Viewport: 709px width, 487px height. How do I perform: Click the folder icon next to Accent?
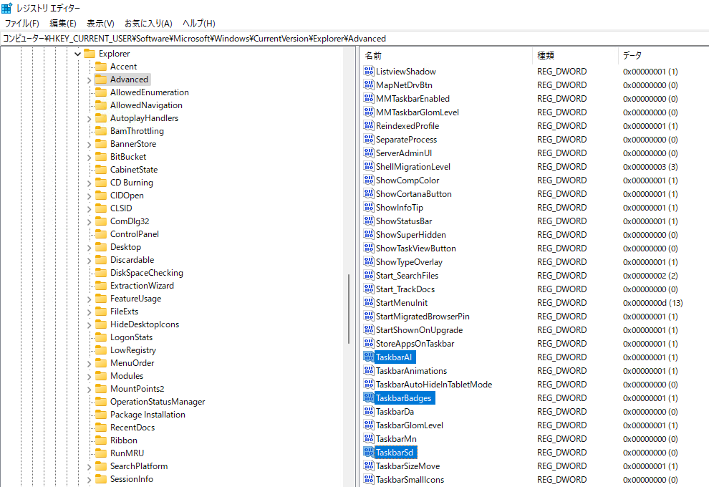coord(101,67)
